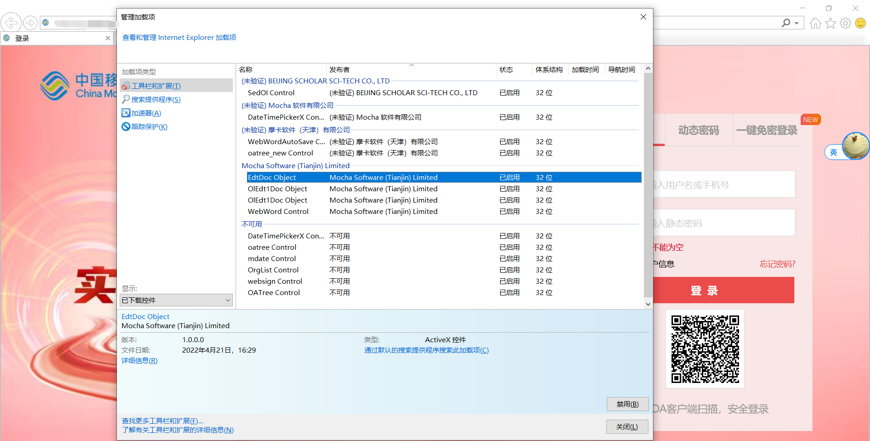Select the WebWord Control add-on row

click(x=278, y=211)
